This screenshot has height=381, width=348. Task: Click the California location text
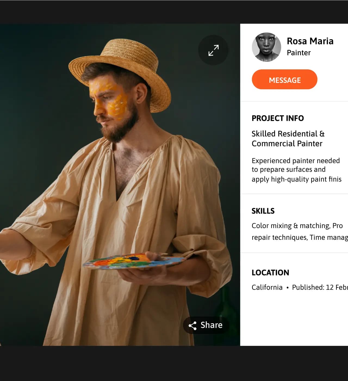point(267,287)
